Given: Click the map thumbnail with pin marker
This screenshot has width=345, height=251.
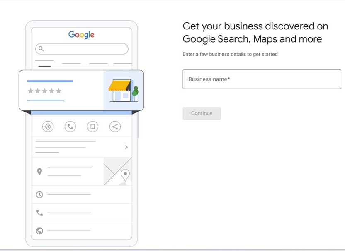Looking at the screenshot, I should point(118,171).
